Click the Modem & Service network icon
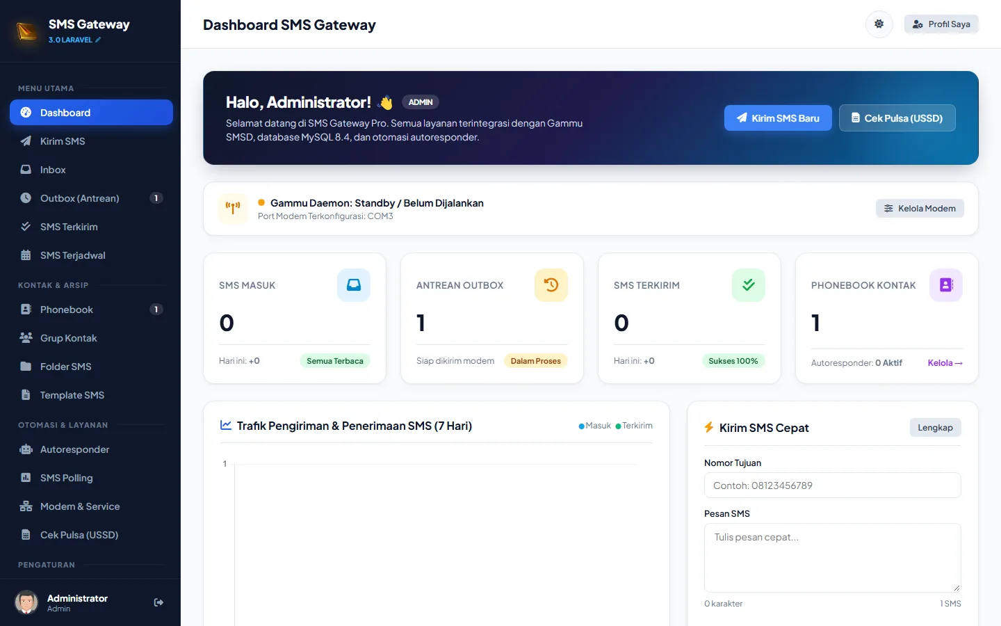Screen dimensions: 1001x626 coord(26,506)
